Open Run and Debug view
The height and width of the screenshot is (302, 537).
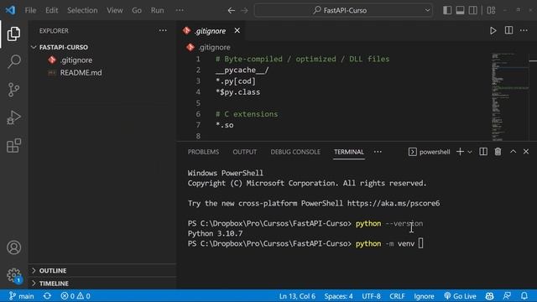tap(13, 117)
